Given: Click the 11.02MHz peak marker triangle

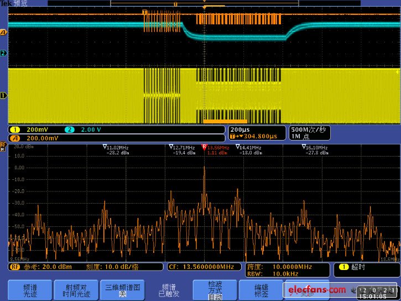Looking at the screenshot, I should pyautogui.click(x=106, y=148).
